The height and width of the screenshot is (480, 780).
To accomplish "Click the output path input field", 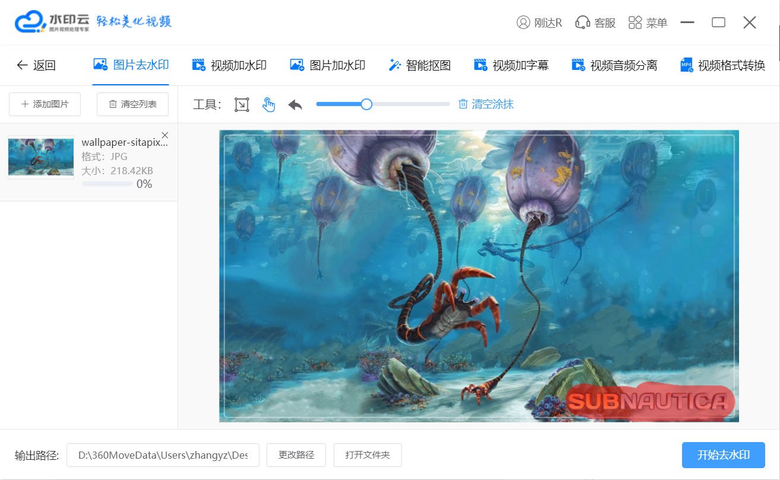I will click(x=163, y=455).
